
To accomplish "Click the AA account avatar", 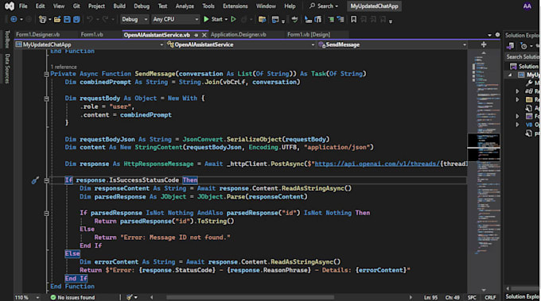I will pyautogui.click(x=527, y=6).
